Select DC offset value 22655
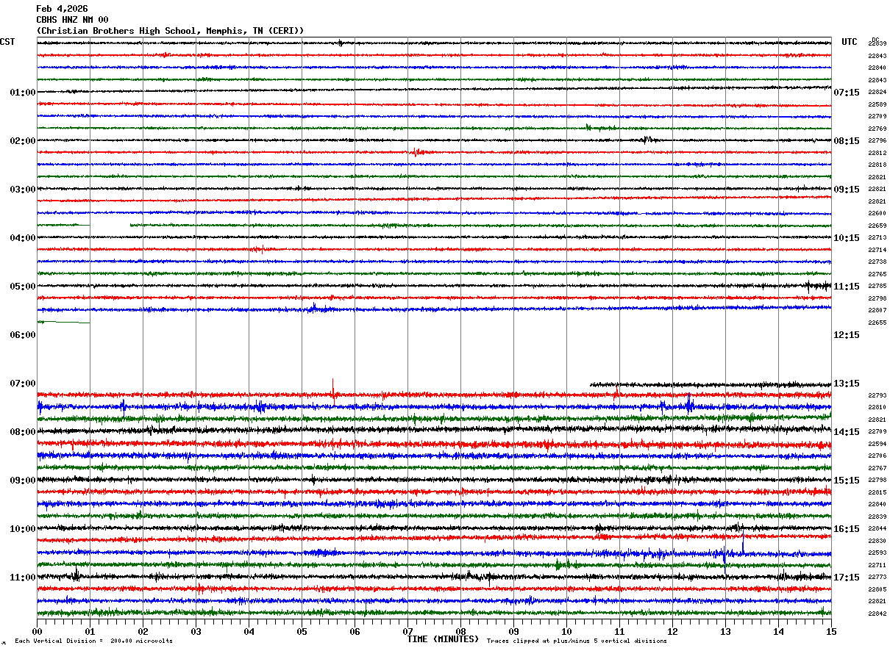This screenshot has width=890, height=651. click(877, 323)
